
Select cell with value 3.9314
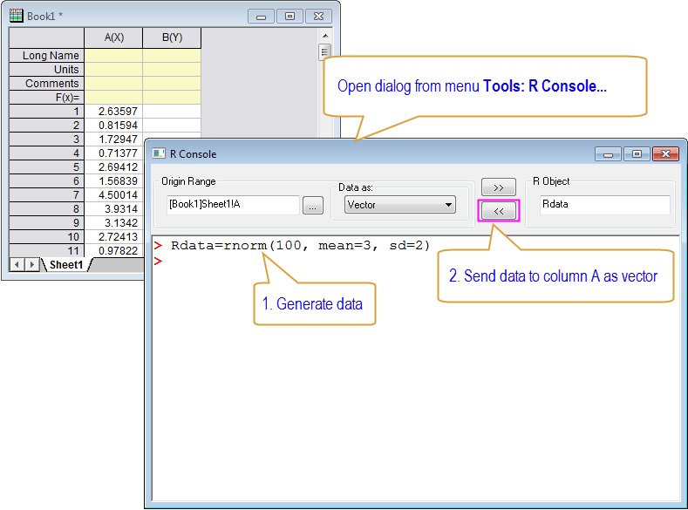tap(113, 209)
